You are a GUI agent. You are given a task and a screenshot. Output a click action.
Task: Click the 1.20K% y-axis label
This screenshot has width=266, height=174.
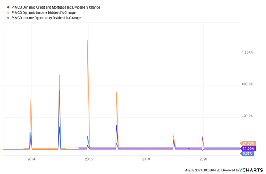[247, 52]
